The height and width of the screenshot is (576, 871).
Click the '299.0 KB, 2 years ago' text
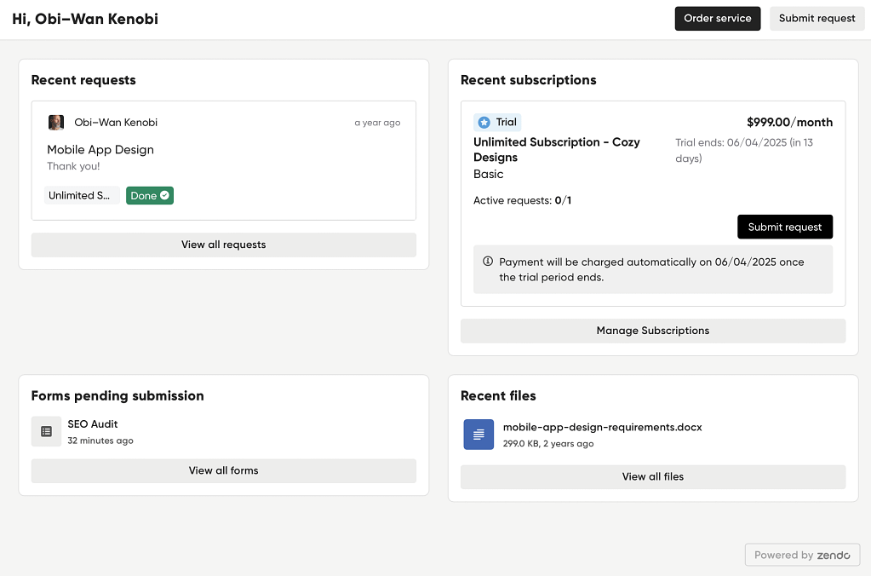pyautogui.click(x=548, y=444)
